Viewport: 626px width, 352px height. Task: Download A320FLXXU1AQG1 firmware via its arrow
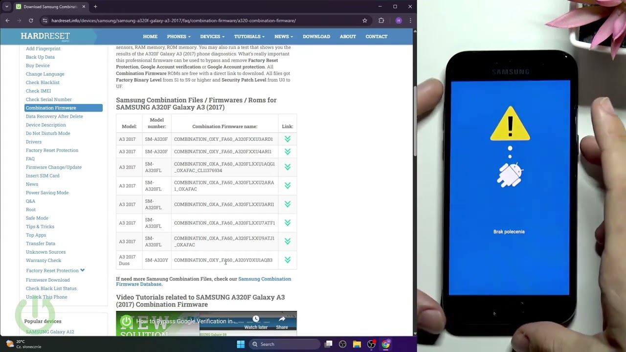coord(288,167)
